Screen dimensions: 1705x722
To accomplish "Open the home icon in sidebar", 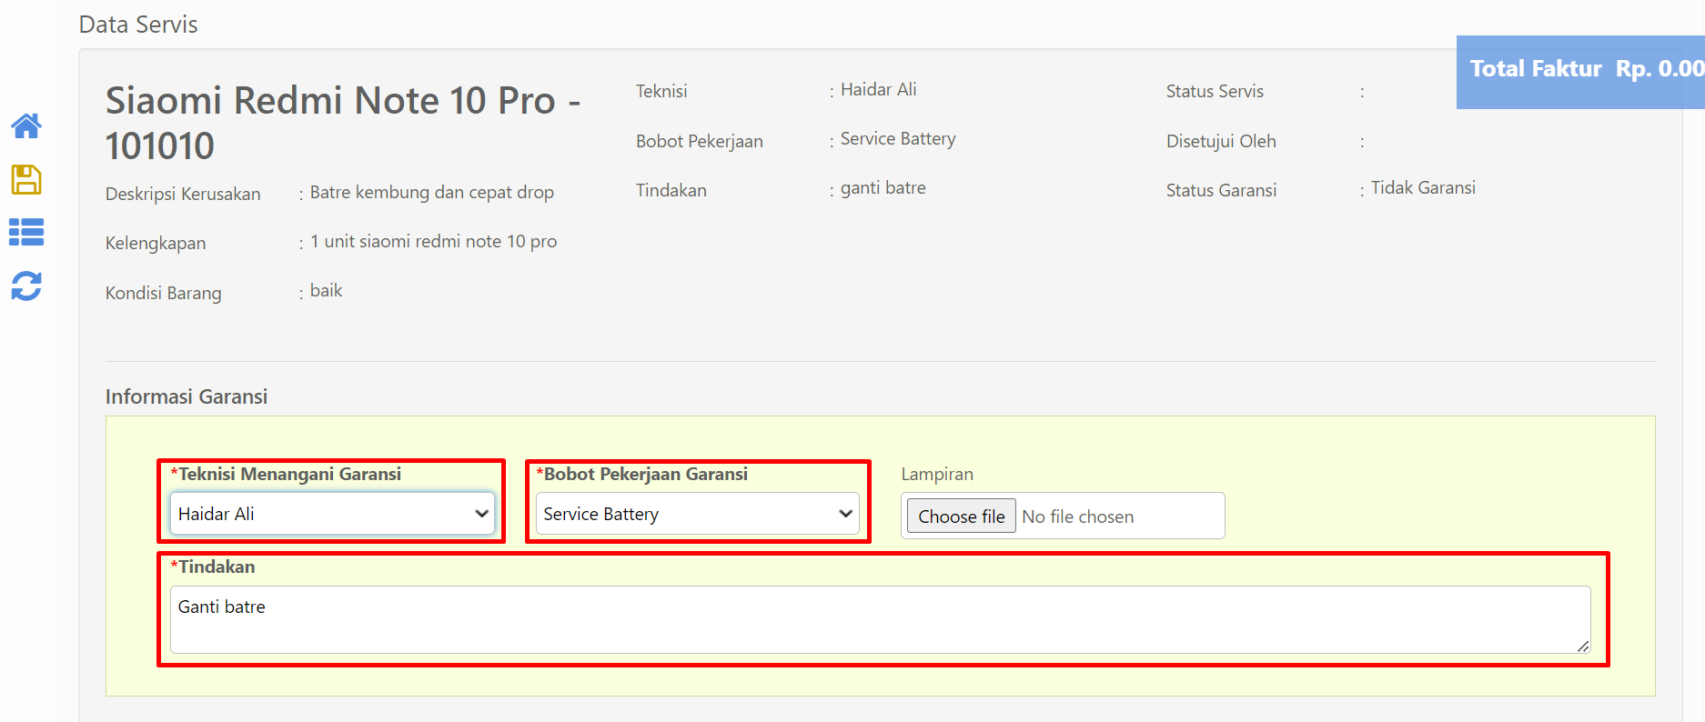I will (x=26, y=125).
